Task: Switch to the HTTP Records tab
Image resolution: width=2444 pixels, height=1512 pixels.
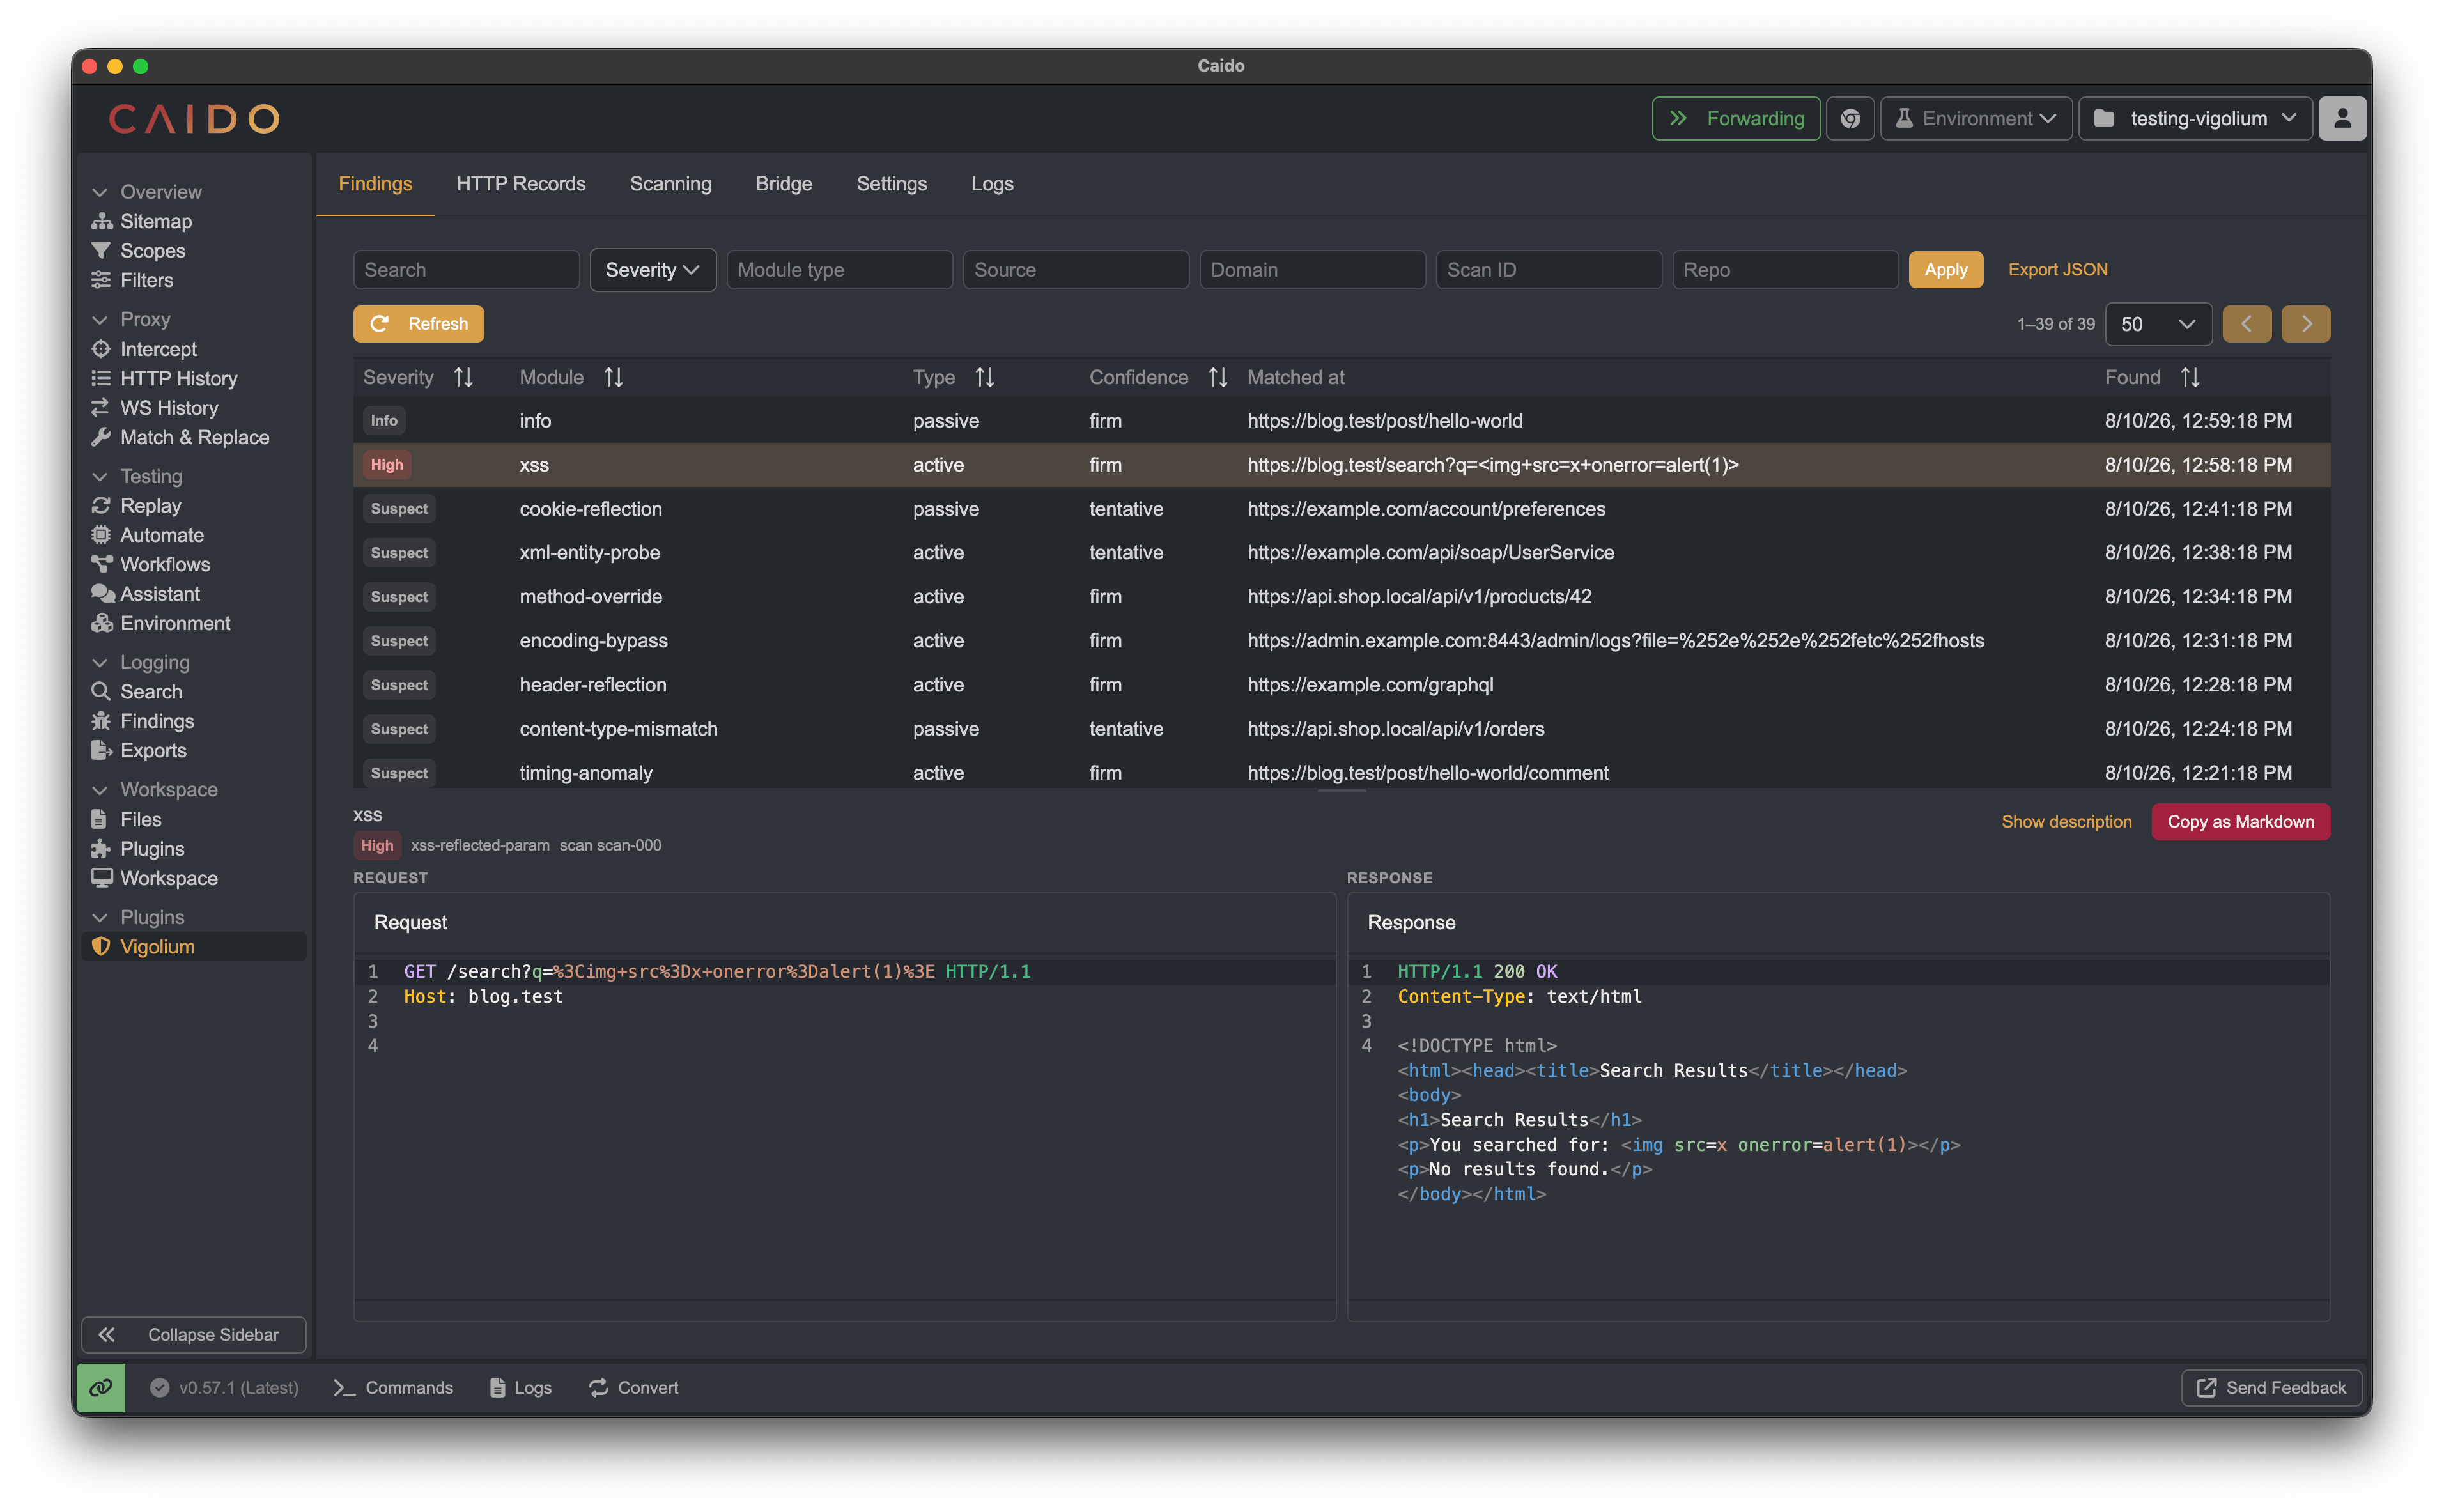Action: coord(521,184)
